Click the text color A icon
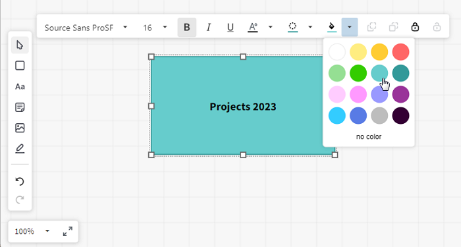The width and height of the screenshot is (461, 247). pos(252,28)
